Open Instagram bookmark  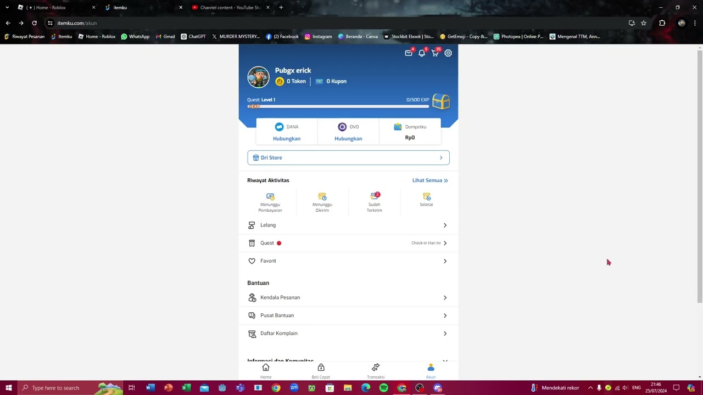(x=319, y=37)
